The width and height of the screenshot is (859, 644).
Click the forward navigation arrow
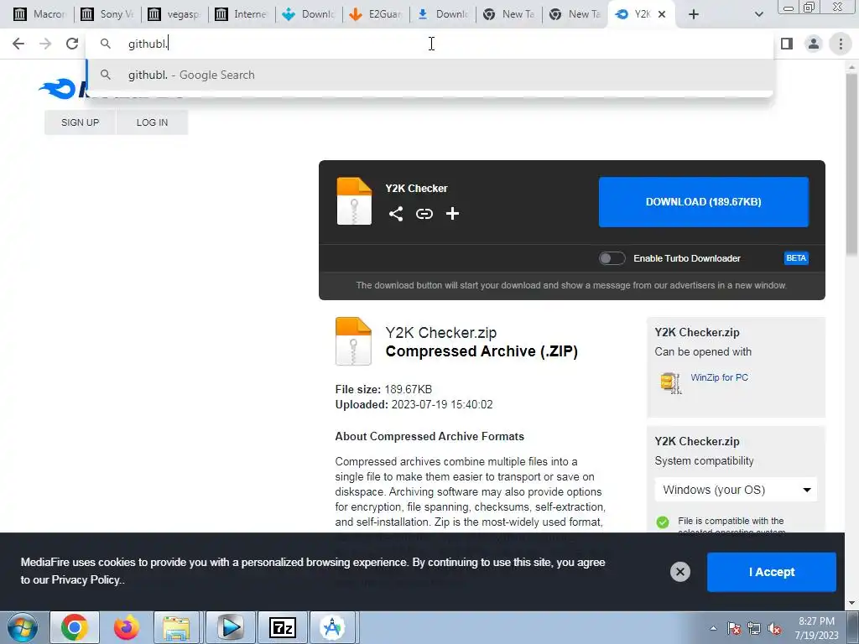(x=45, y=44)
